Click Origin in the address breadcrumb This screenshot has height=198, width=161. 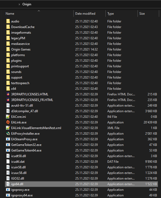[27, 4]
